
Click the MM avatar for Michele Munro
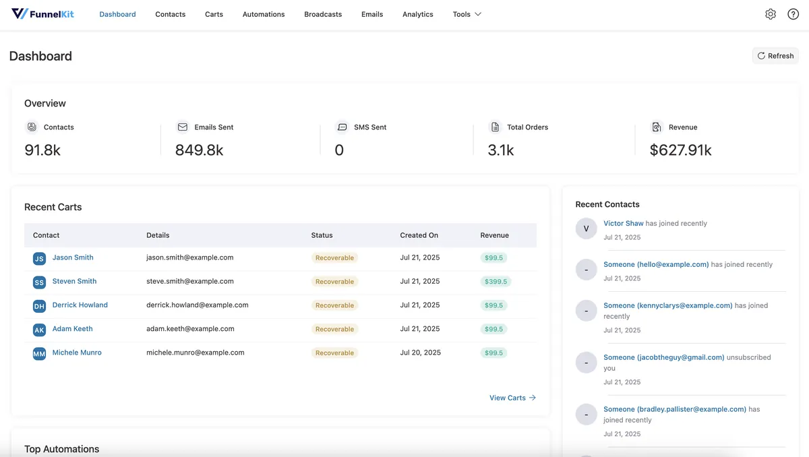pyautogui.click(x=39, y=354)
